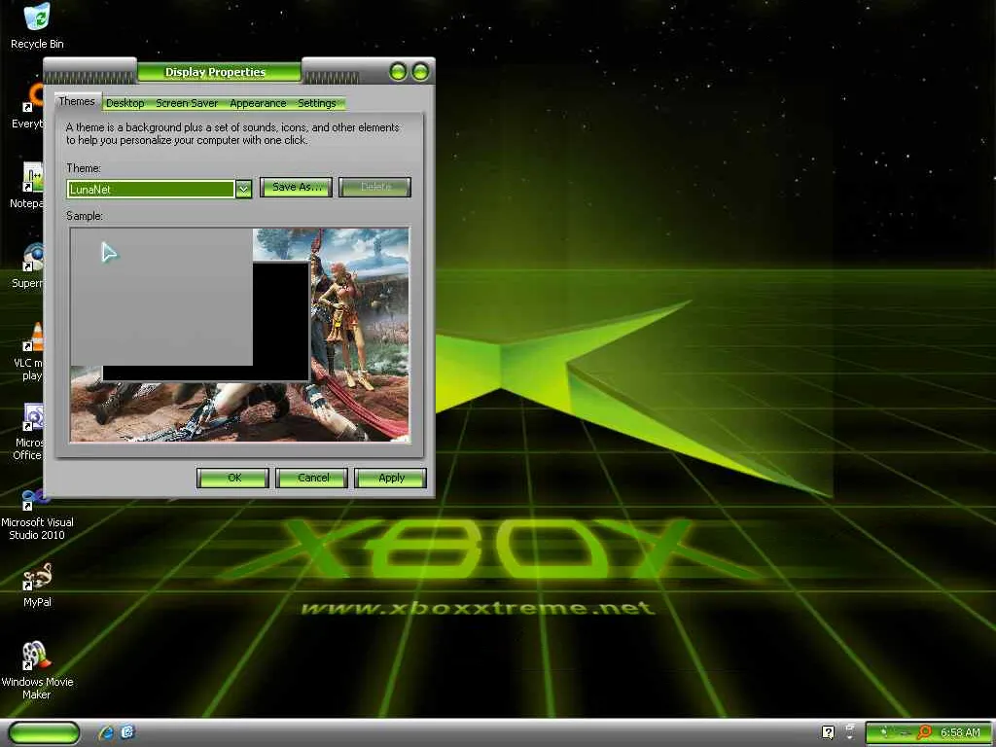Image resolution: width=996 pixels, height=747 pixels.
Task: Launch Internet Explorer from quick launch
Action: (107, 732)
